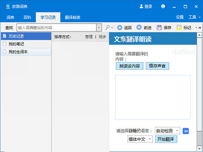Click the 朗读该内容 button
The image size is (203, 152).
(x=130, y=66)
